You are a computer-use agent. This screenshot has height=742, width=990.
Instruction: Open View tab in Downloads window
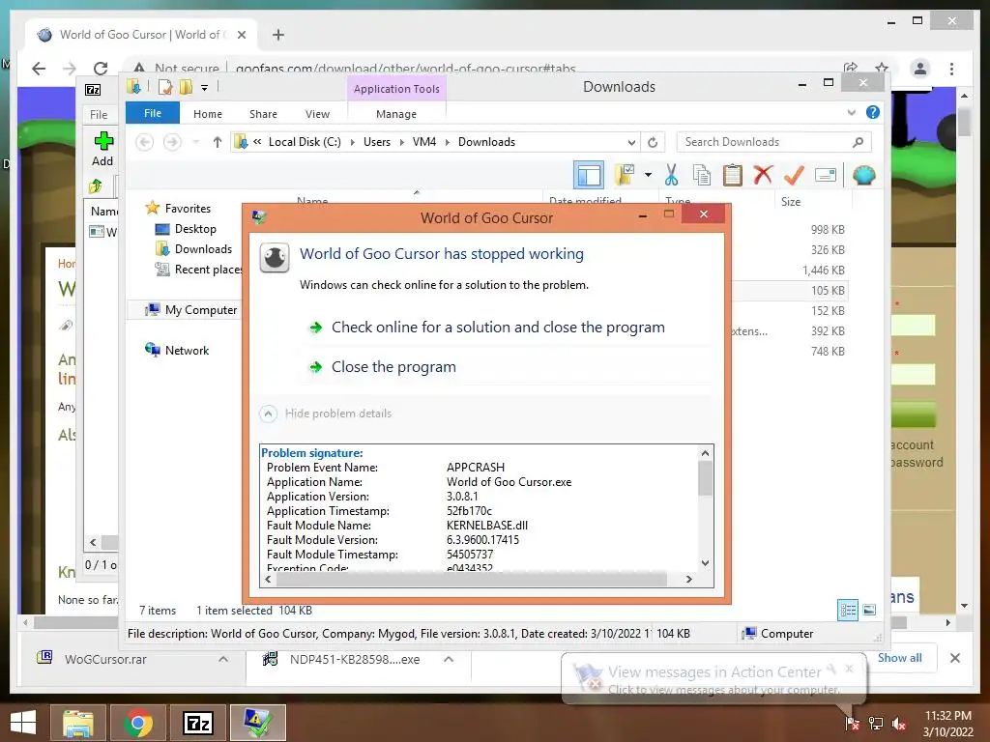(x=317, y=114)
